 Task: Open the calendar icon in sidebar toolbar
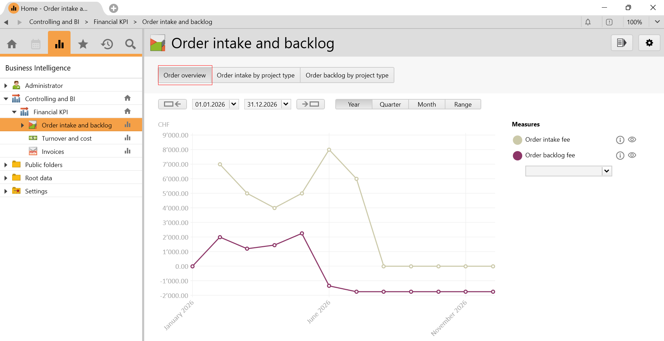click(36, 44)
